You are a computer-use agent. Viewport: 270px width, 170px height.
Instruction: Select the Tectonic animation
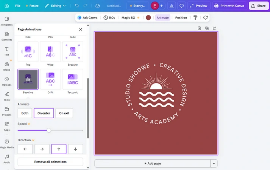(73, 79)
